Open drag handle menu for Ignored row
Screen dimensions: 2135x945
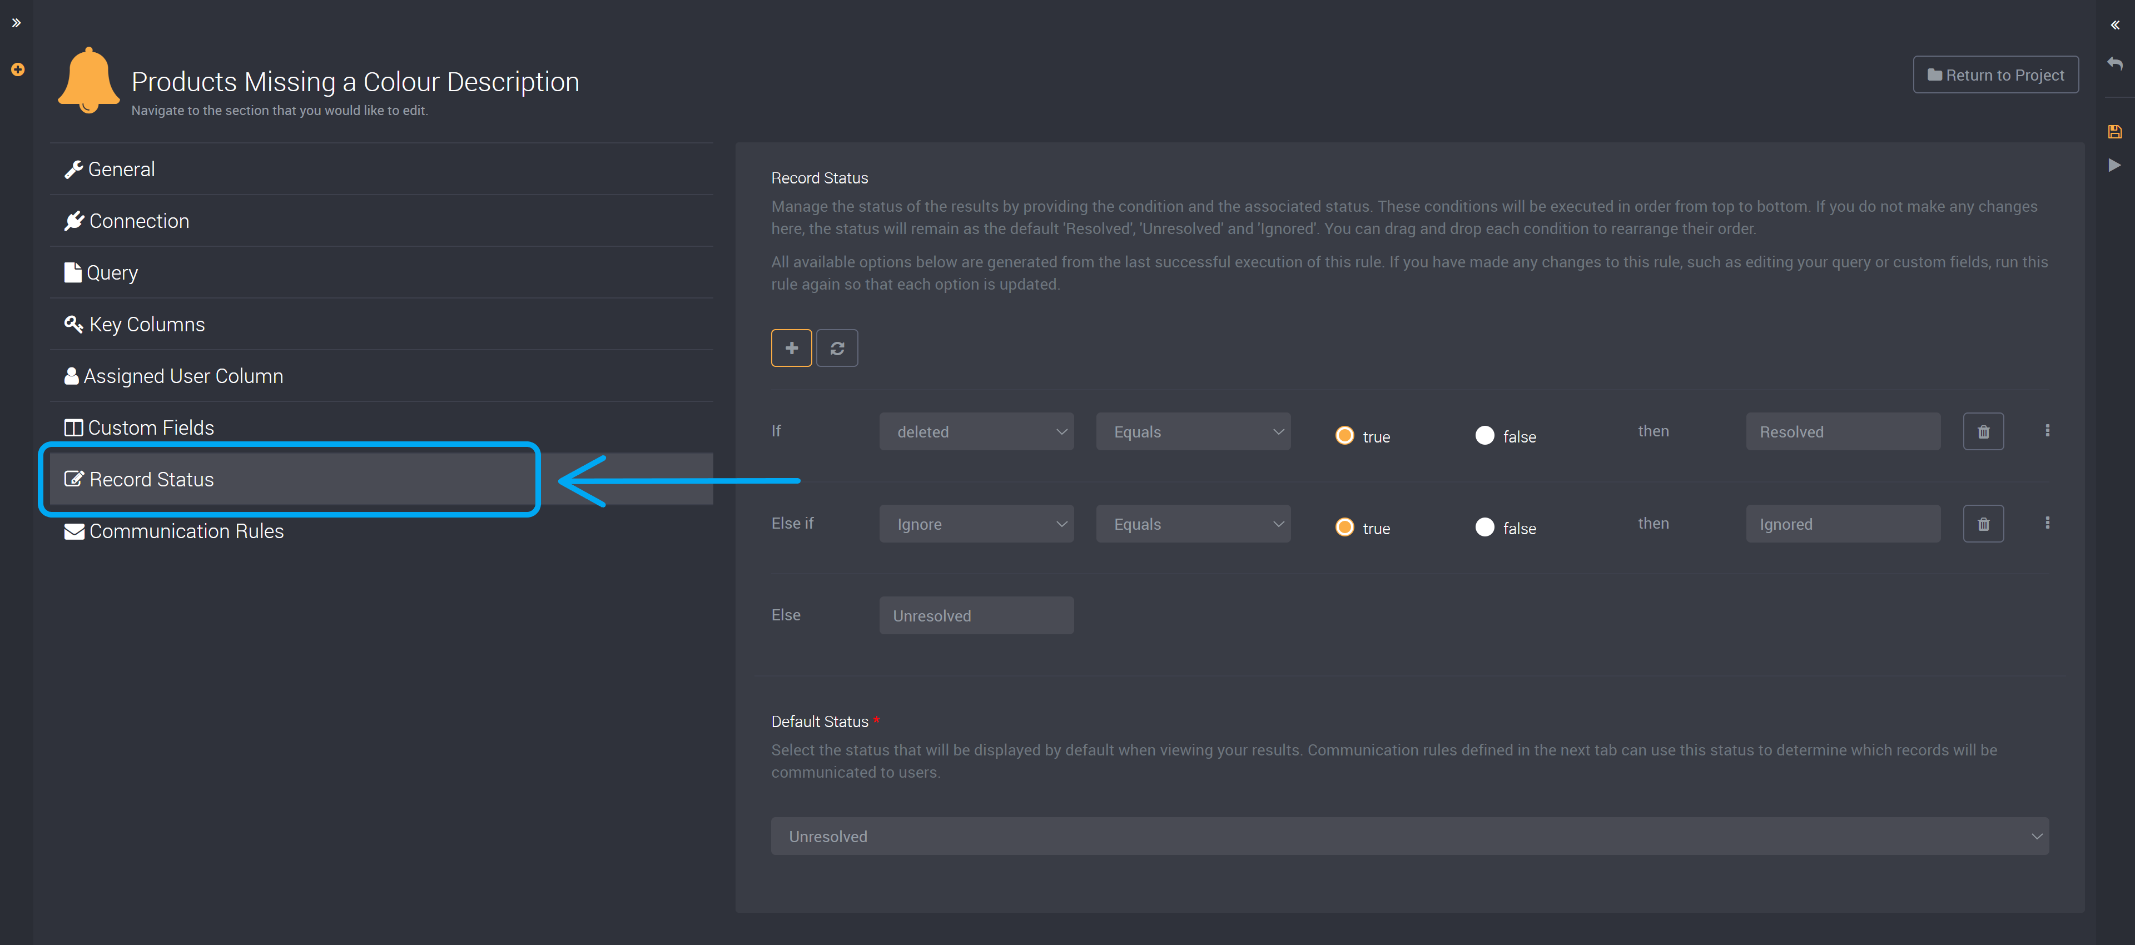[2047, 523]
